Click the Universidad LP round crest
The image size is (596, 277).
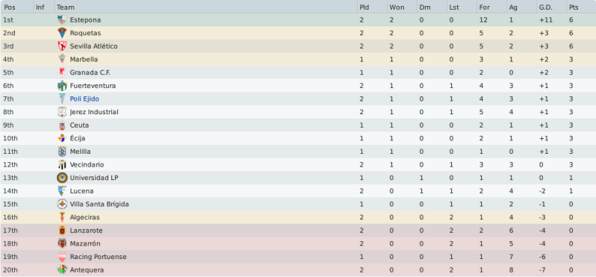tap(62, 178)
